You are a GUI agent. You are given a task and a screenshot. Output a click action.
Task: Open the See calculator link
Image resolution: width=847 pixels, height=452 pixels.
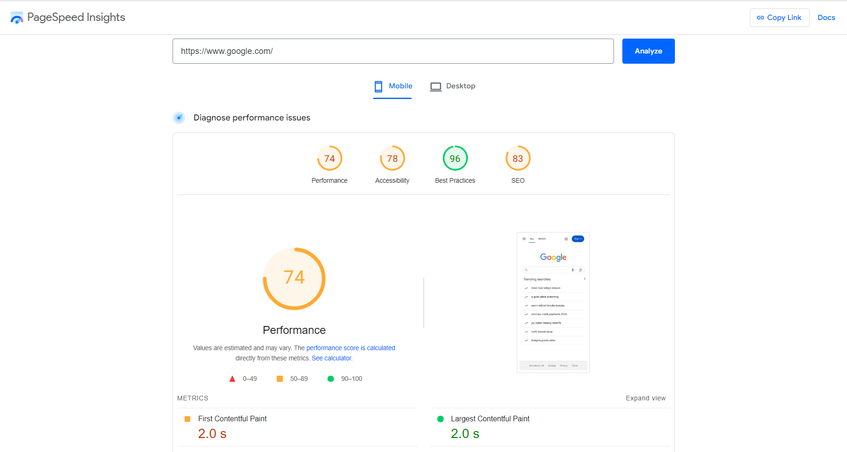click(332, 358)
